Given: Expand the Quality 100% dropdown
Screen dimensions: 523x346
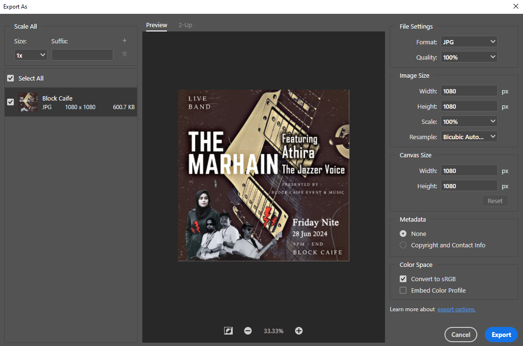Looking at the screenshot, I should click(x=469, y=57).
